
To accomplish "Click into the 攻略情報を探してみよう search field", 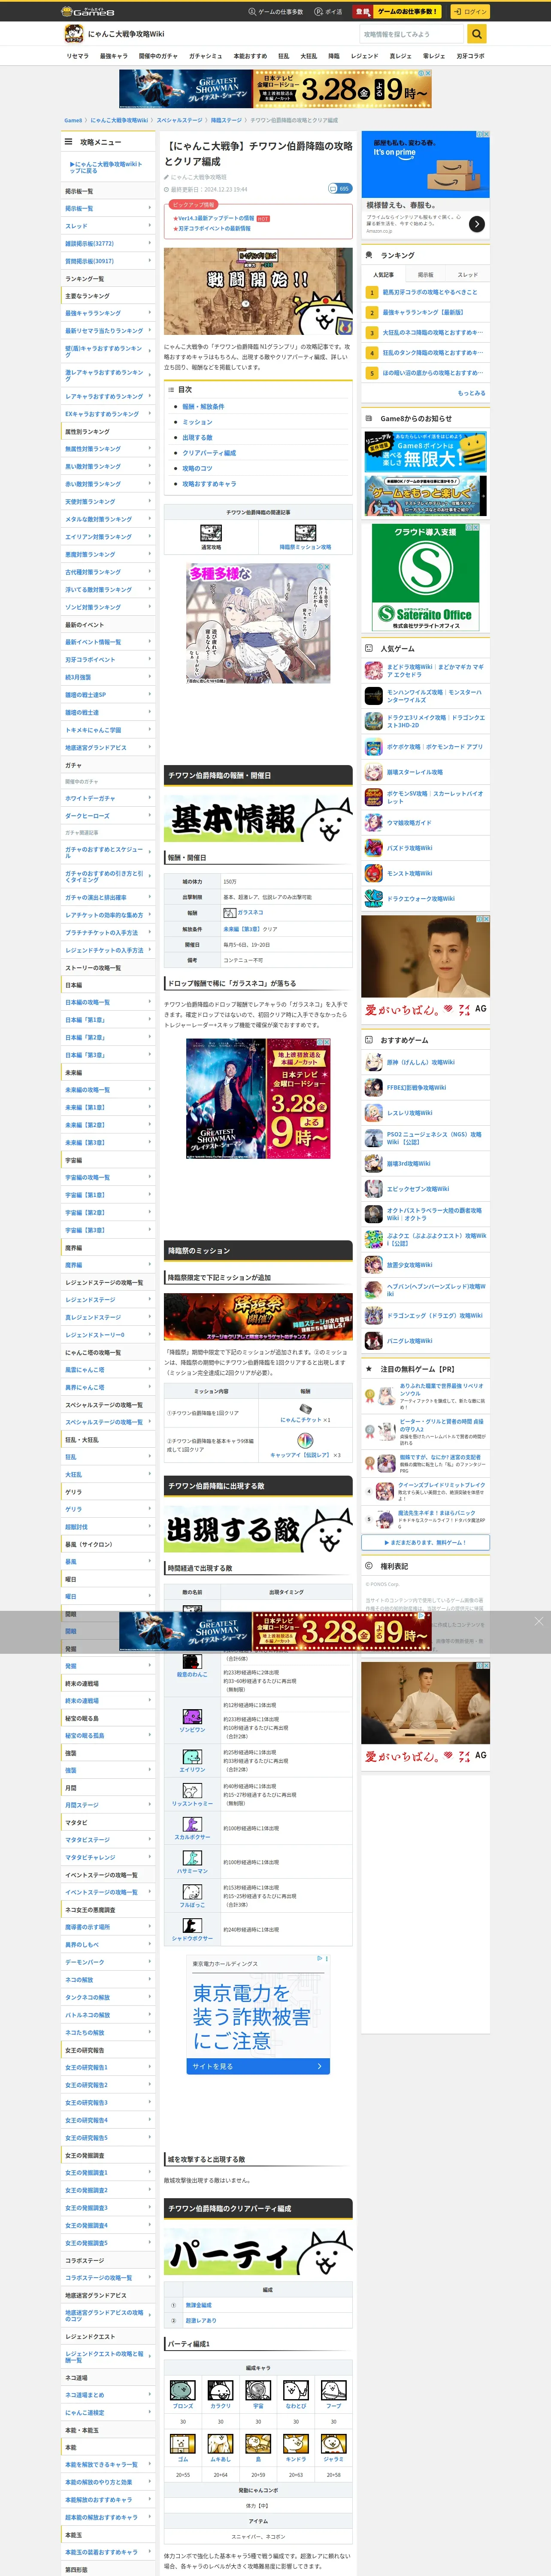I will click(412, 34).
